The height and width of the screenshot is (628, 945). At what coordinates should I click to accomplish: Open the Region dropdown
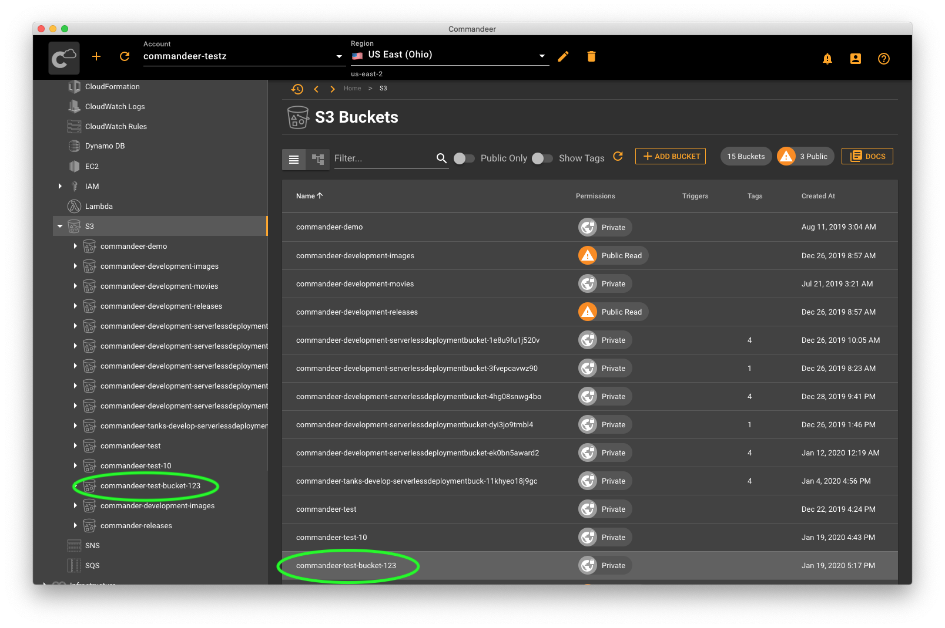(x=450, y=55)
